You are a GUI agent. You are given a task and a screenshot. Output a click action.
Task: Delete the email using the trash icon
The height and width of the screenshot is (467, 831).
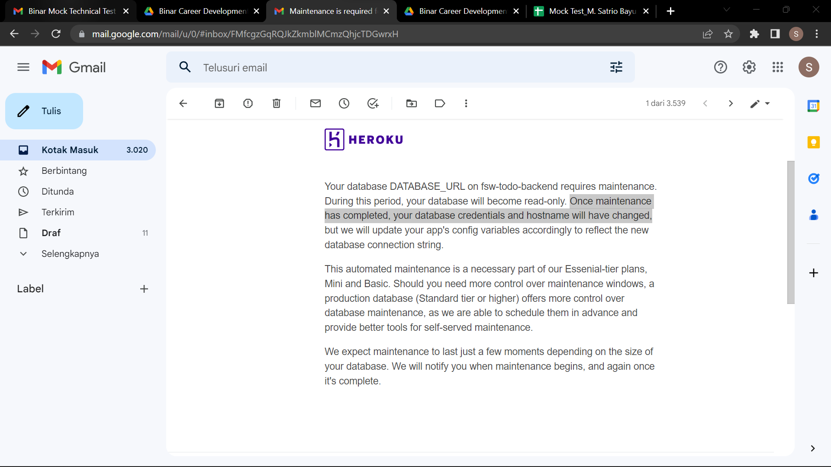pyautogui.click(x=277, y=103)
